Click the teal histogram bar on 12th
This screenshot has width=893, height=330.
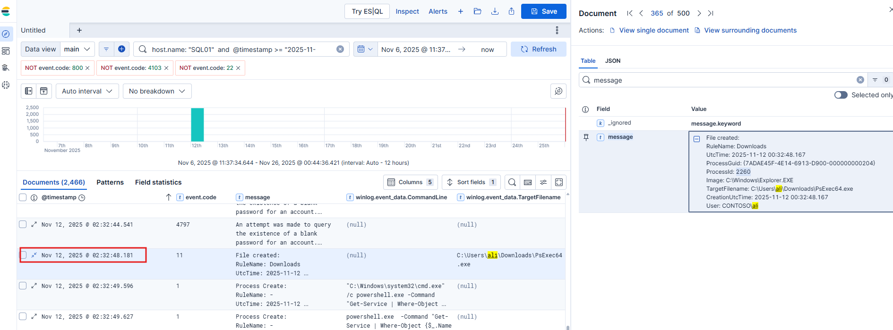click(197, 125)
